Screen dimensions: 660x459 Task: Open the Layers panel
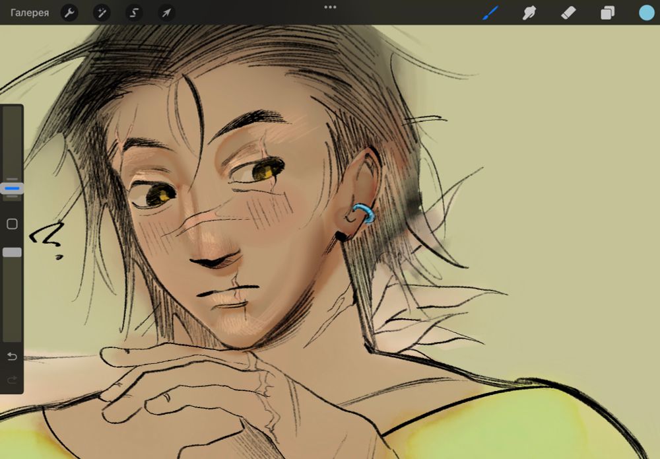click(x=607, y=13)
